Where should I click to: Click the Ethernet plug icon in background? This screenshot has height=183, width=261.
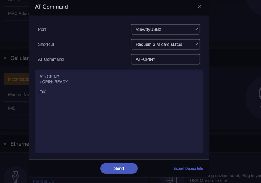(15, 177)
